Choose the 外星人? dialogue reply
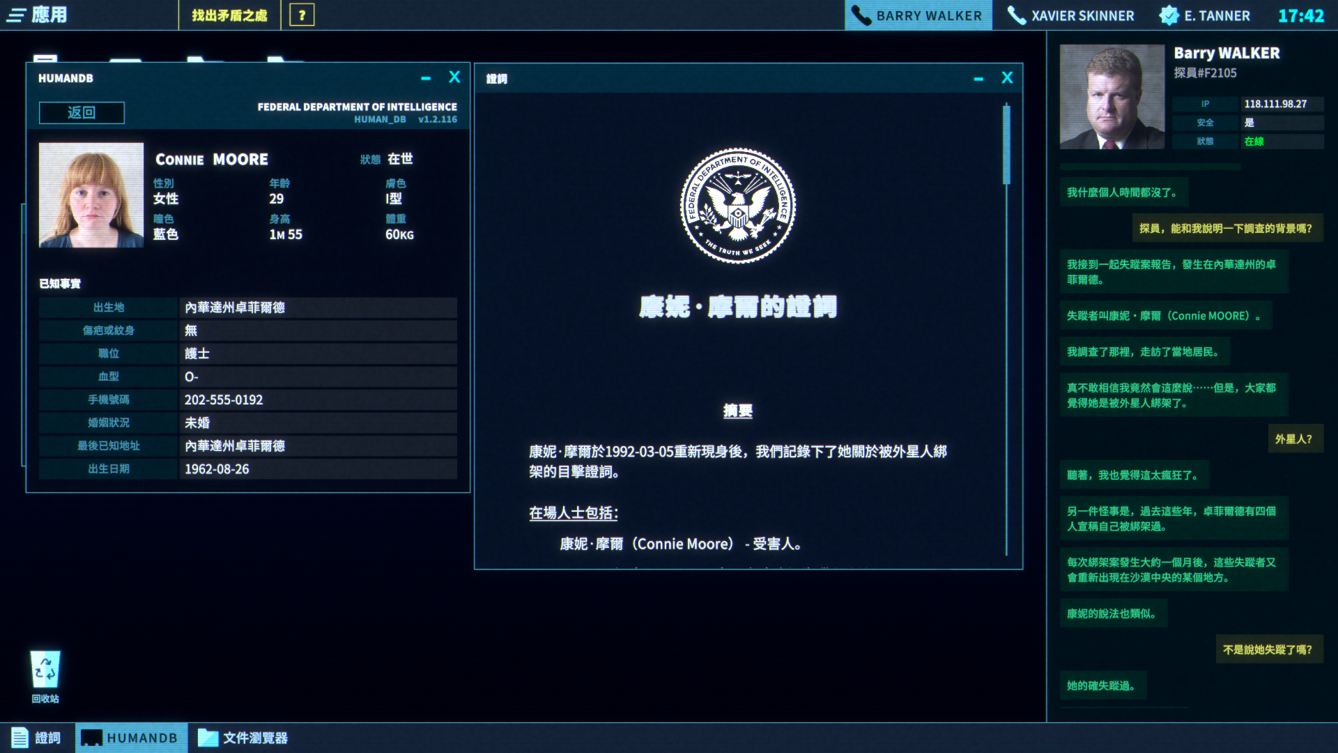This screenshot has height=753, width=1338. pos(1295,438)
